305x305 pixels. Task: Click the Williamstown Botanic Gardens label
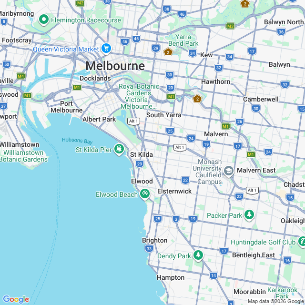click(x=23, y=156)
